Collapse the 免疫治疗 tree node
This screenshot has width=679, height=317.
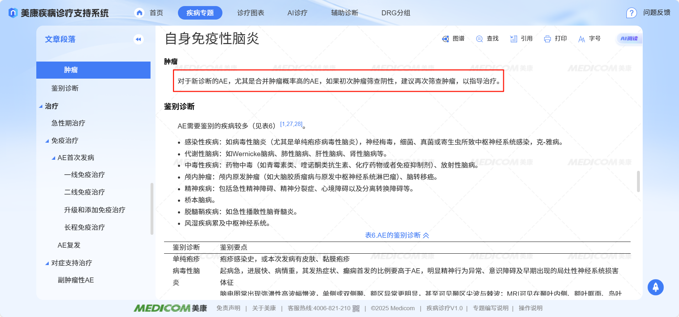coord(47,141)
